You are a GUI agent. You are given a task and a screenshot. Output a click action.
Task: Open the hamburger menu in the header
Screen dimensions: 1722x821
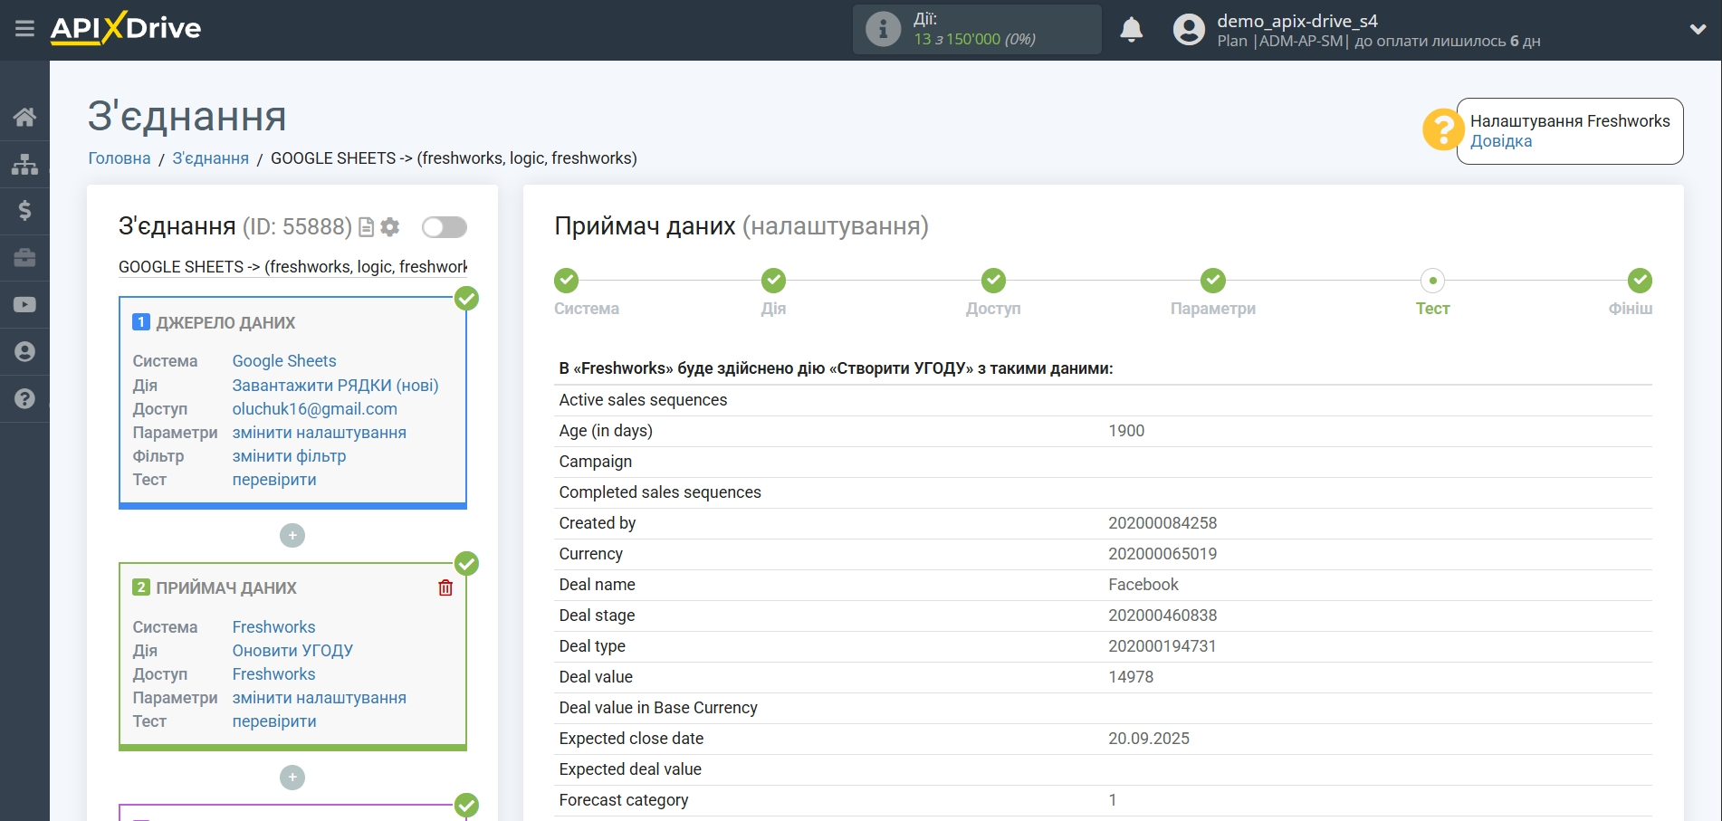click(24, 29)
